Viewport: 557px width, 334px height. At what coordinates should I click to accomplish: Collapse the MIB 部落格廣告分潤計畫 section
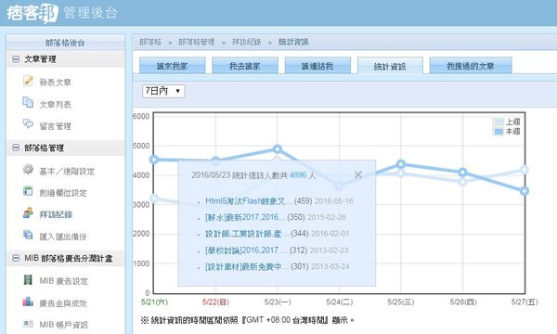point(16,258)
